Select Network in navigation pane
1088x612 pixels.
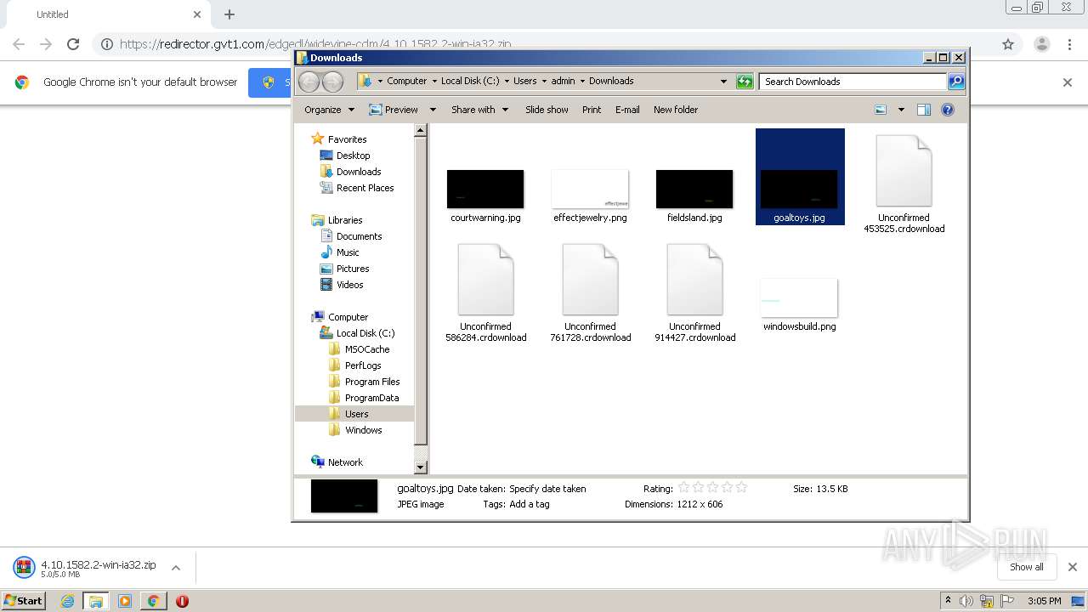[x=337, y=462]
